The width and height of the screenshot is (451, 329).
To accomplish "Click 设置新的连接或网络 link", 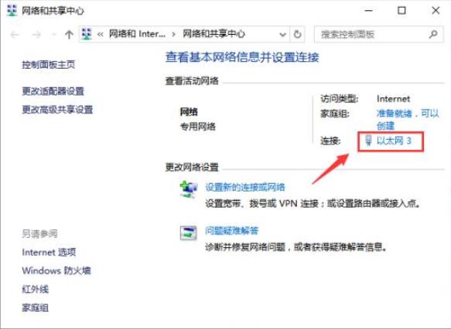I will click(245, 187).
